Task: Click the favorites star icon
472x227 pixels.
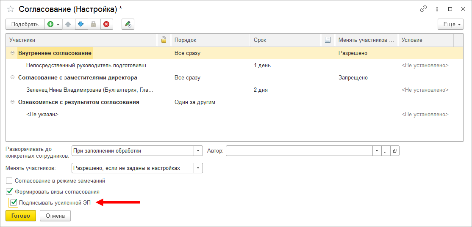Action: click(x=11, y=9)
